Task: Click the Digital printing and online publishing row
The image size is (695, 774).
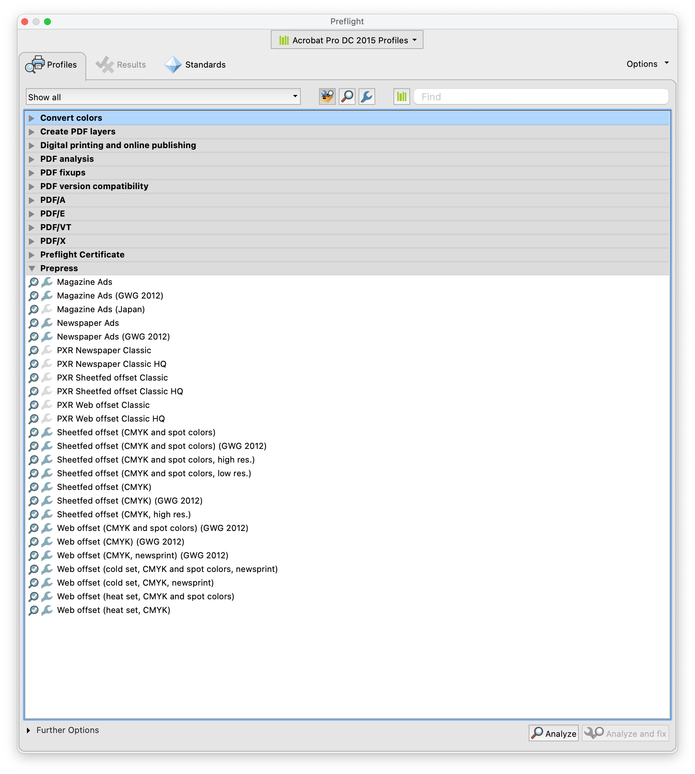Action: (347, 145)
